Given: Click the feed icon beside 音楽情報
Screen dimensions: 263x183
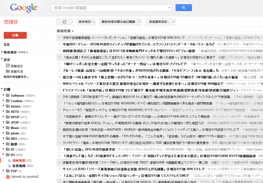Looking at the screenshot, I should pyautogui.click(x=10, y=166).
